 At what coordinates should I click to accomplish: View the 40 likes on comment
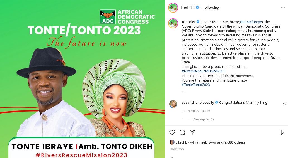tap(193, 111)
